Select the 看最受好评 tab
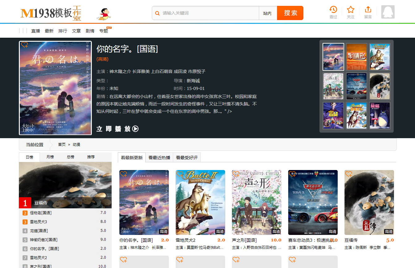The height and width of the screenshot is (268, 415). click(x=187, y=158)
